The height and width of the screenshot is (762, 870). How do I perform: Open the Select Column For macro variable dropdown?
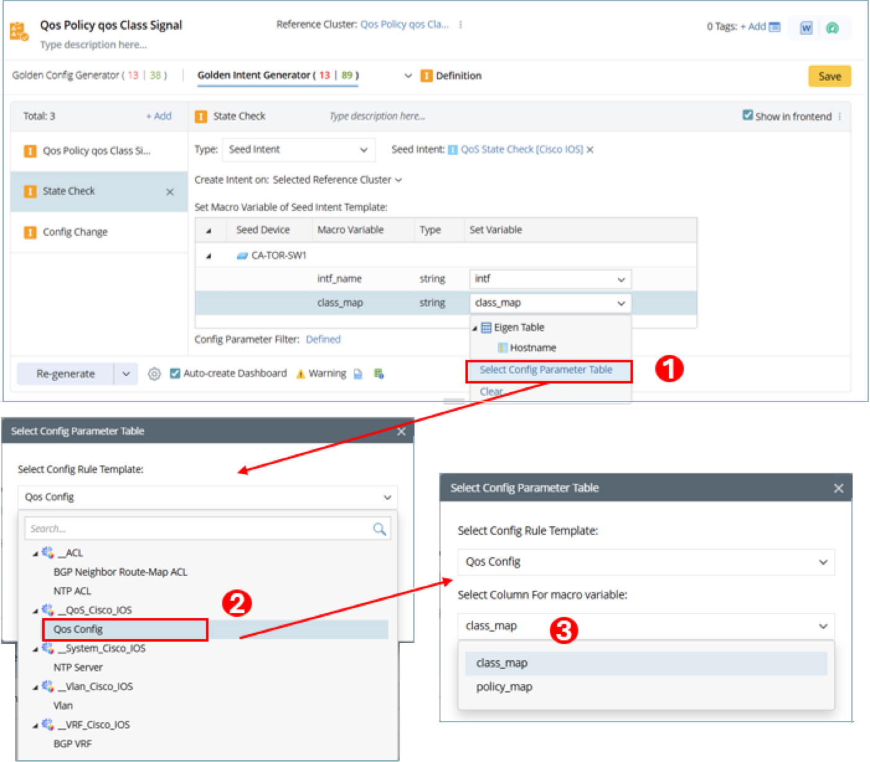tap(646, 626)
